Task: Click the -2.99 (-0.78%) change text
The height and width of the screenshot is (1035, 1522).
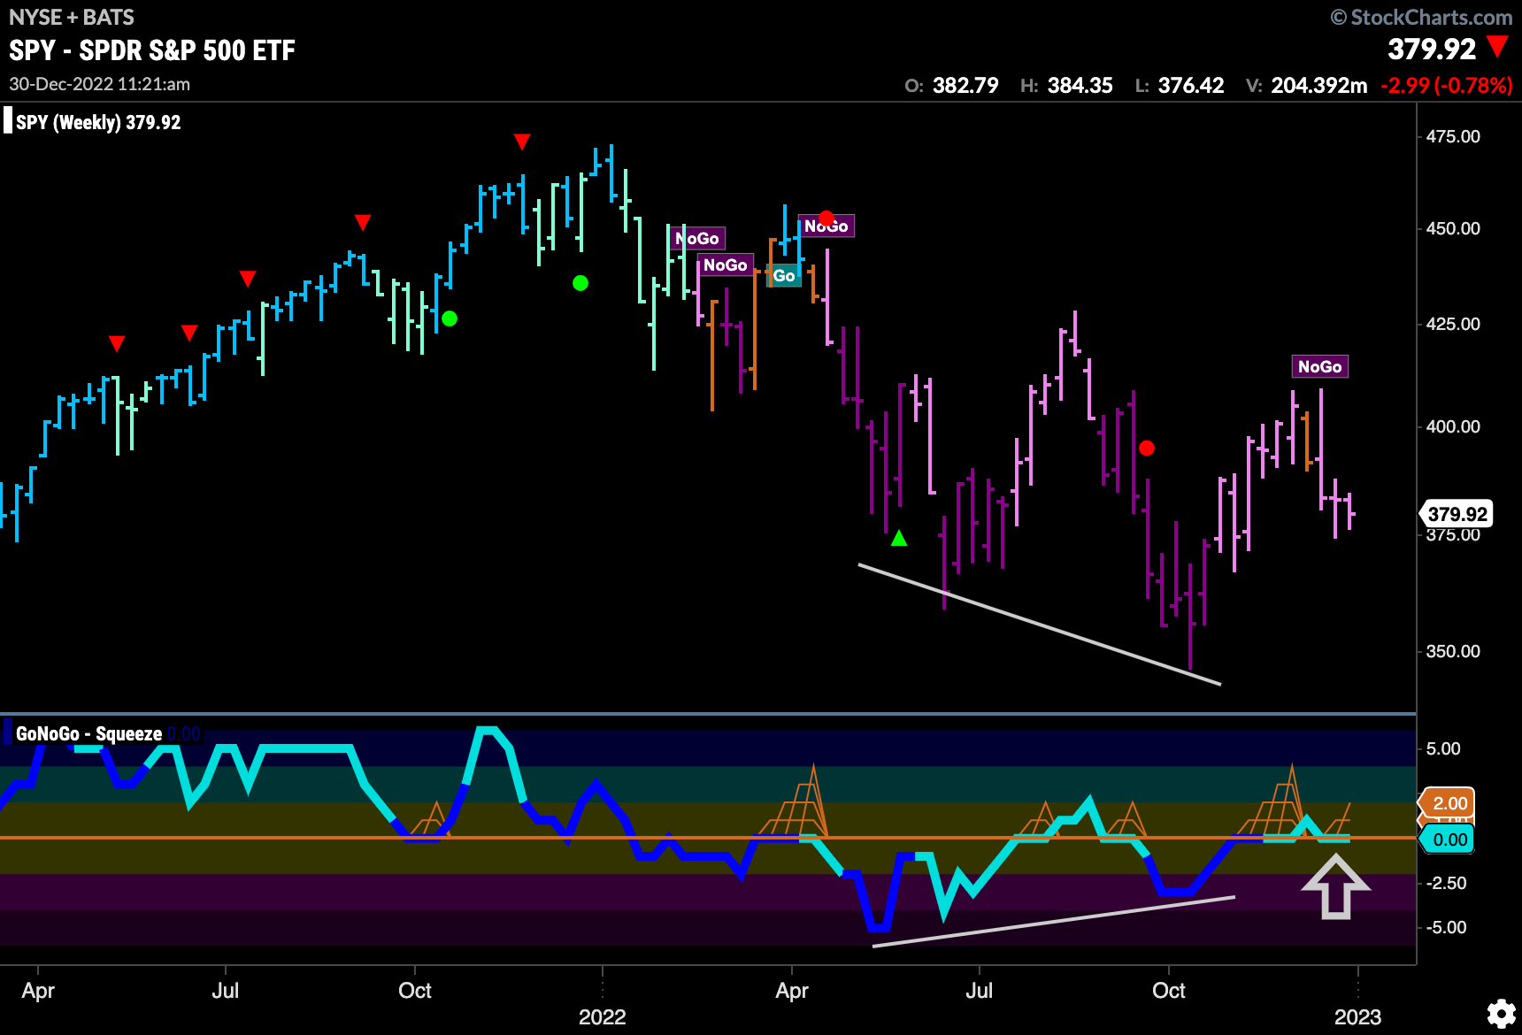Action: [x=1447, y=86]
